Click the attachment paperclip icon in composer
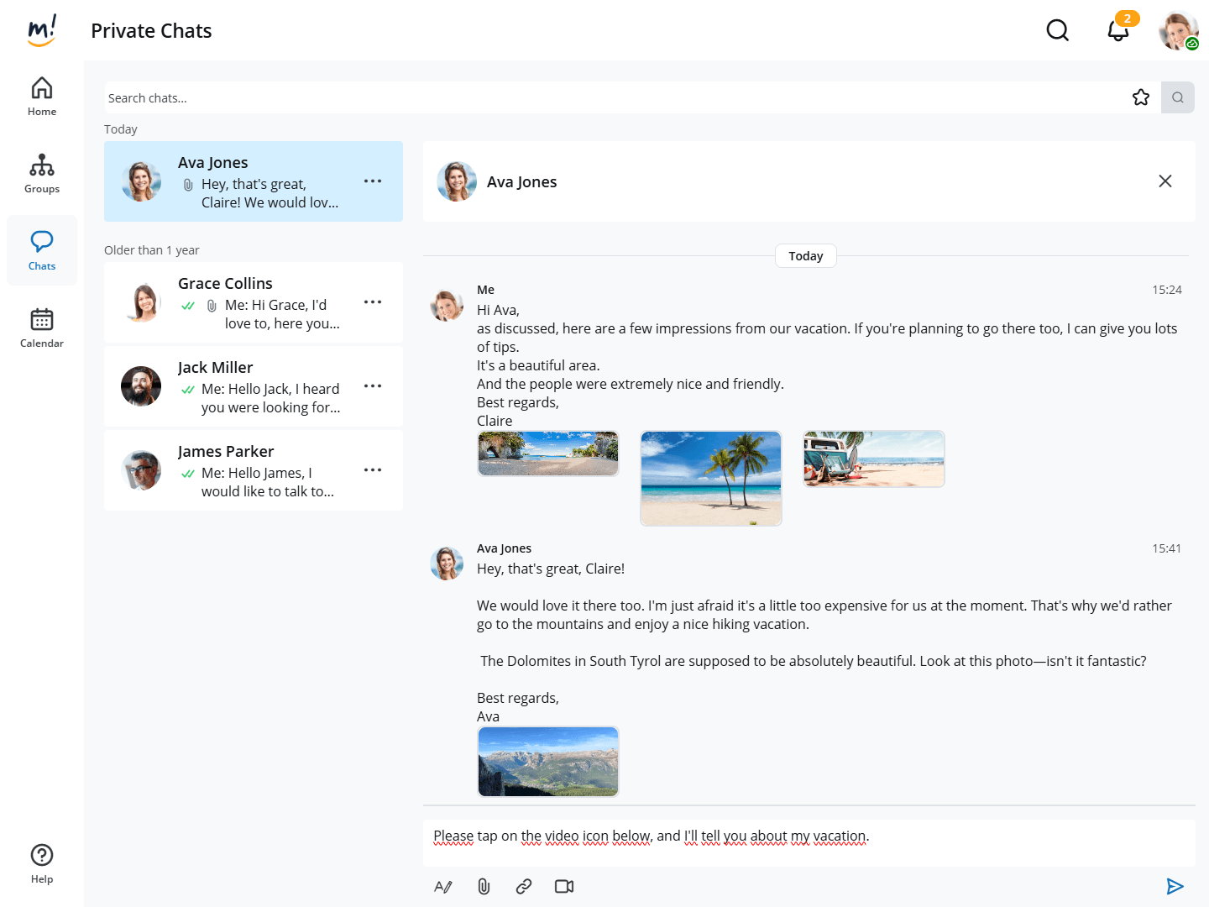Viewport: 1209px width, 907px height. (x=484, y=886)
